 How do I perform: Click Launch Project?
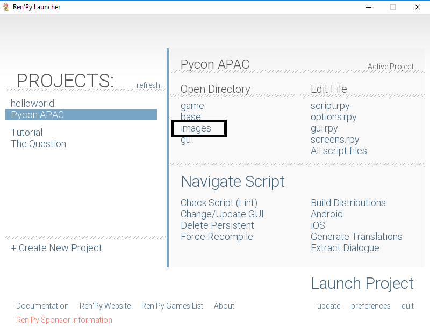(362, 284)
